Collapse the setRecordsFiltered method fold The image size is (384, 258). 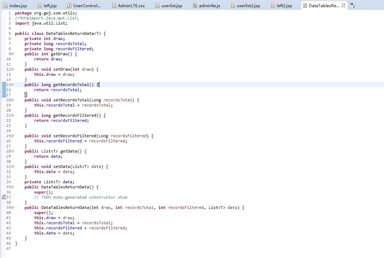tap(13, 136)
